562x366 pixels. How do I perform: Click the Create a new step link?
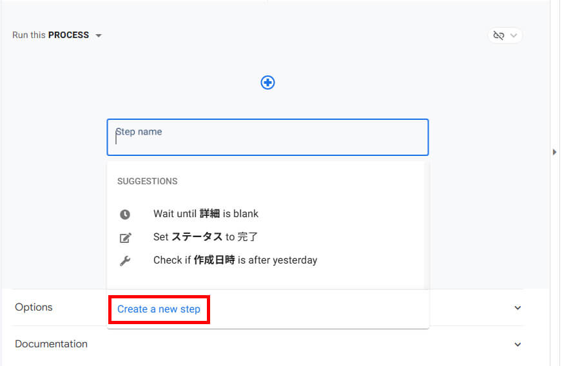point(159,309)
